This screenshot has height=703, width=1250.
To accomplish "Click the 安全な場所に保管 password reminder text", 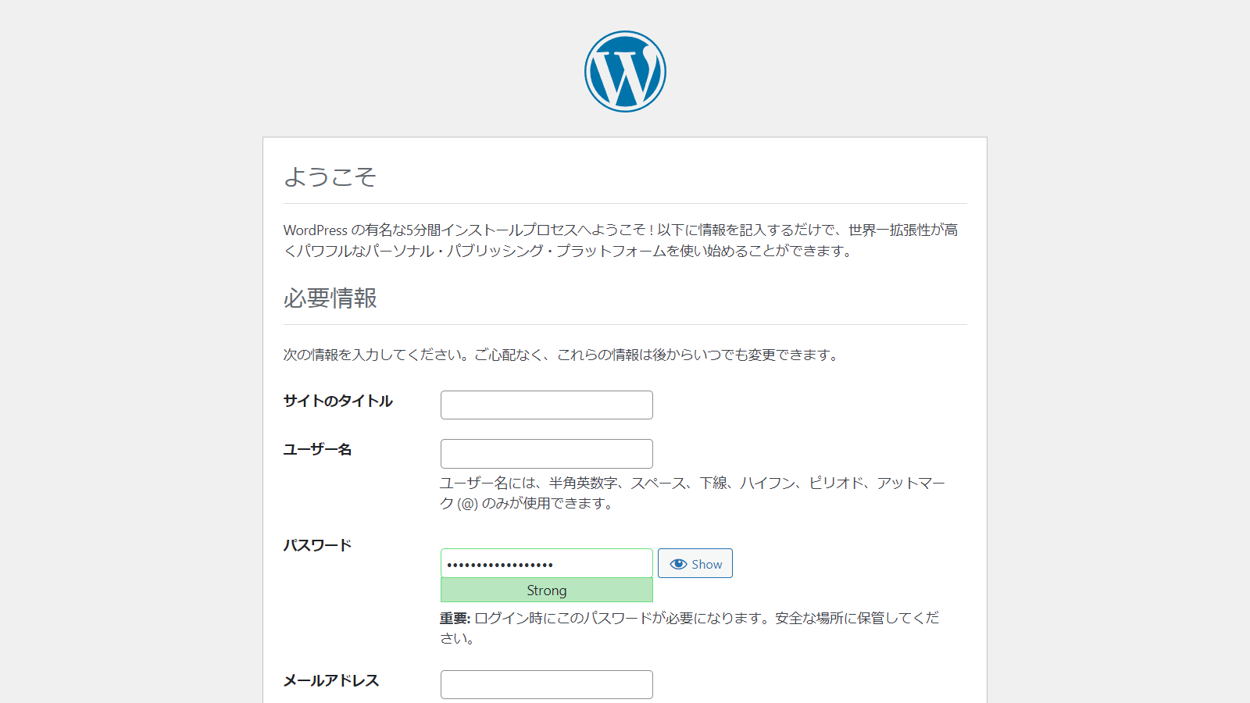I will (830, 619).
